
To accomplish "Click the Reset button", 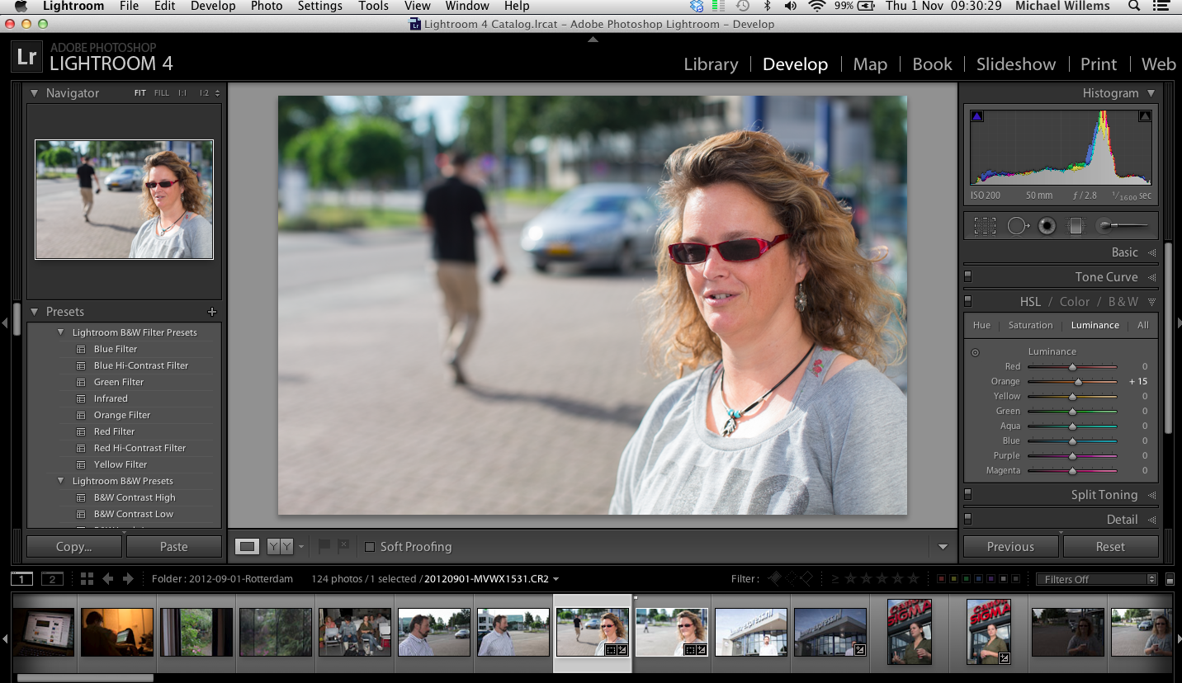I will tap(1110, 547).
